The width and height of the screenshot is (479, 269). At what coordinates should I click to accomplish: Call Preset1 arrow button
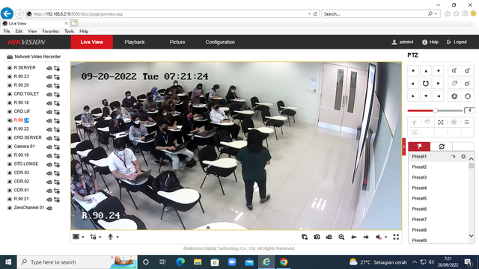[452, 156]
